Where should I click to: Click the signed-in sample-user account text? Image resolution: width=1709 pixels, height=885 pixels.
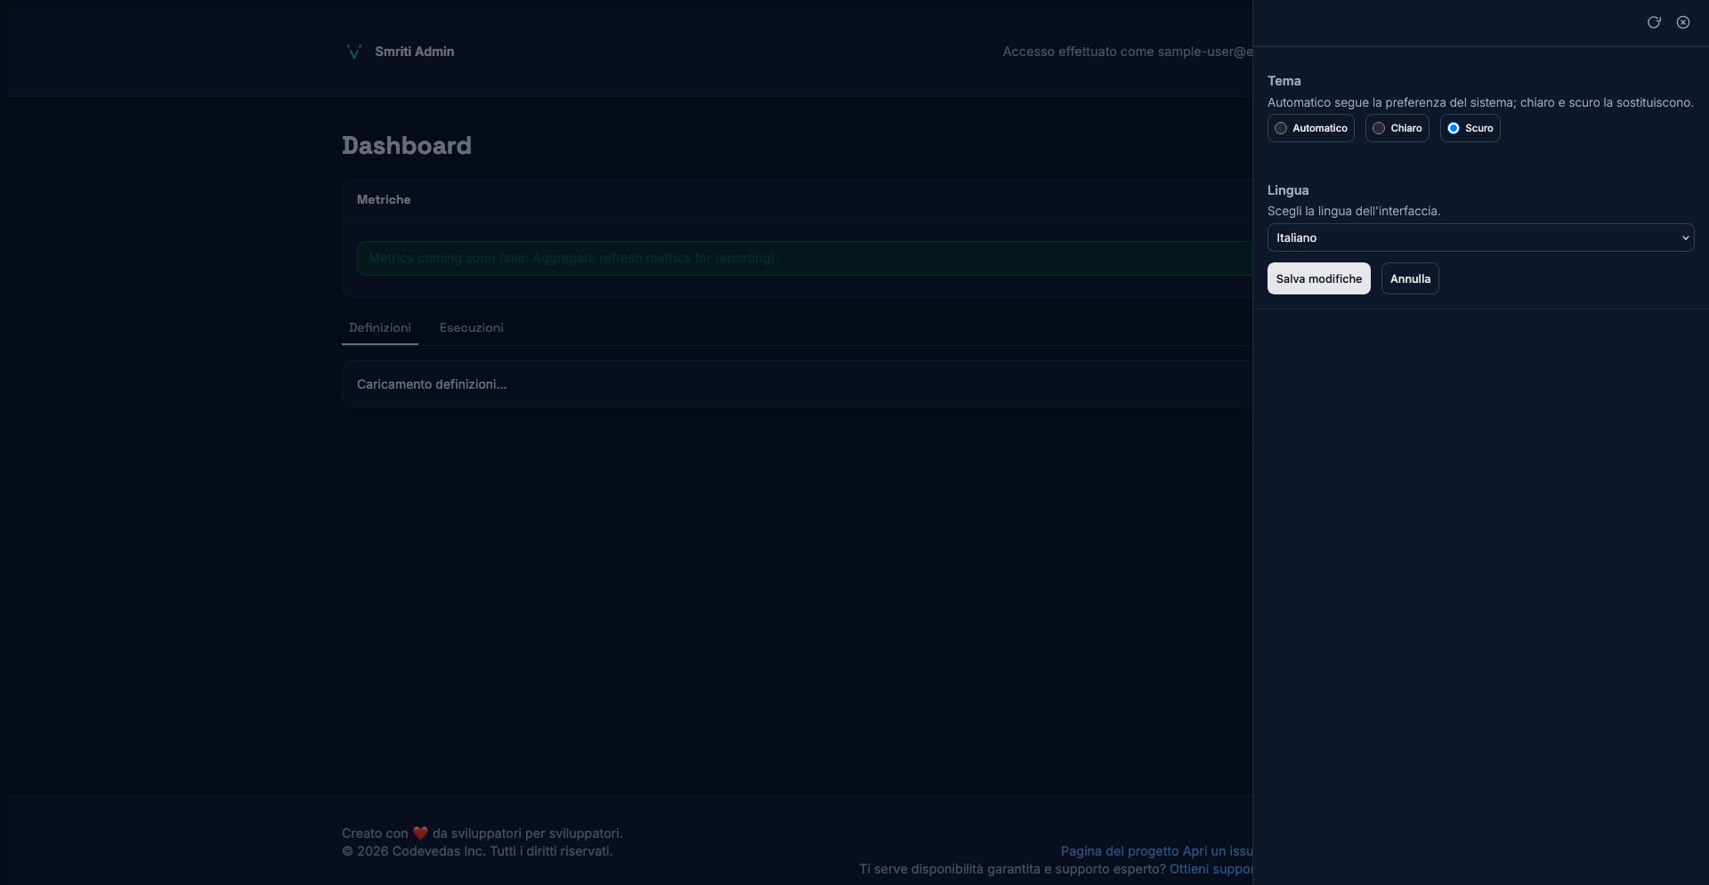point(1126,52)
